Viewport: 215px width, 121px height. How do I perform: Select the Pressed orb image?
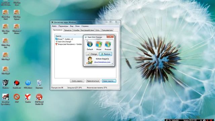108,44
